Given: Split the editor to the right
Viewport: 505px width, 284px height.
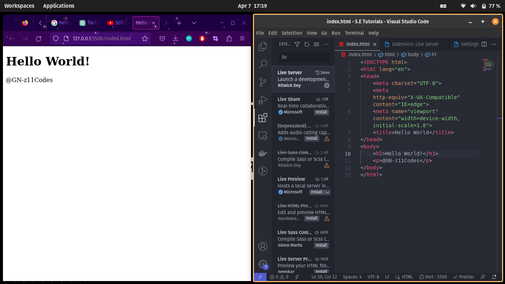Looking at the screenshot, I should (484, 44).
